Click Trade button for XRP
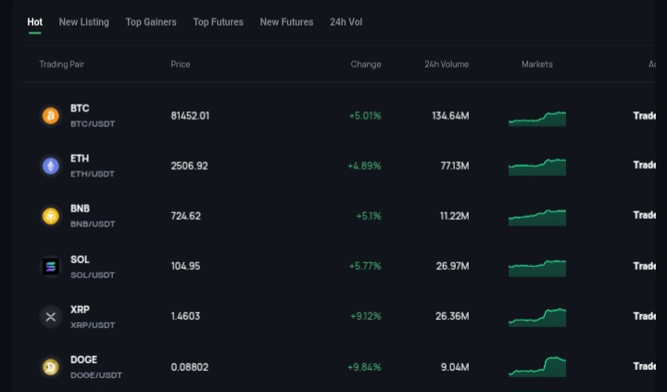The width and height of the screenshot is (667, 392). point(644,316)
